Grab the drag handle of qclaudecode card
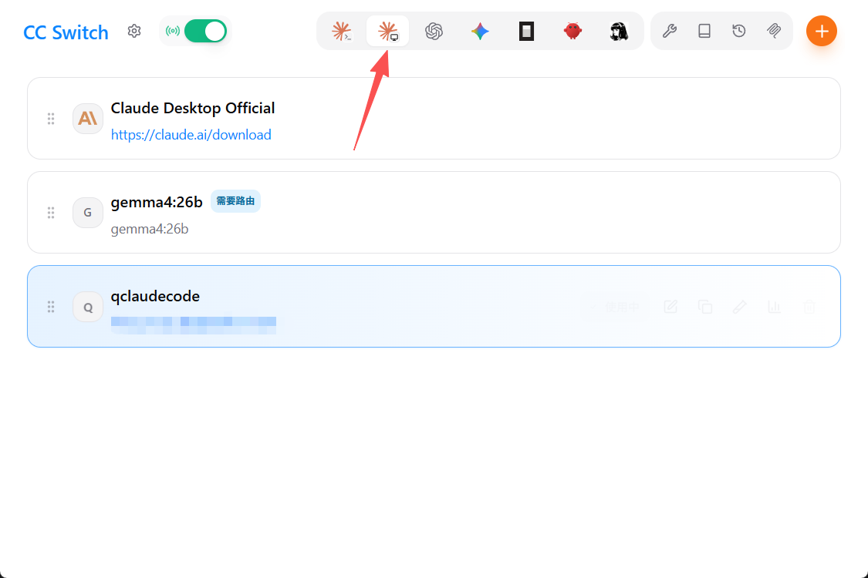Image resolution: width=868 pixels, height=578 pixels. click(x=51, y=307)
